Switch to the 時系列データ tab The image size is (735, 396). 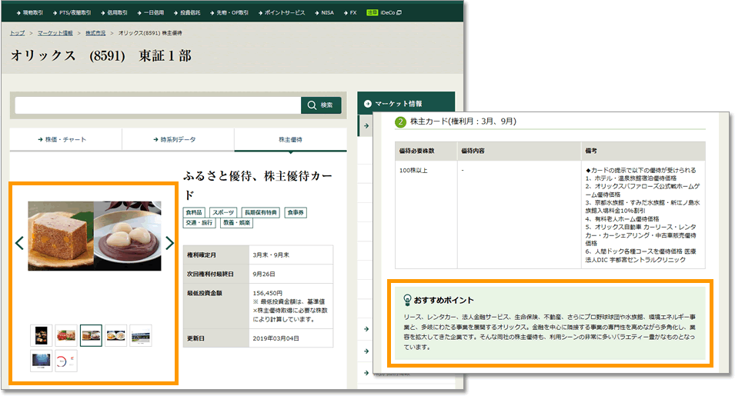178,139
